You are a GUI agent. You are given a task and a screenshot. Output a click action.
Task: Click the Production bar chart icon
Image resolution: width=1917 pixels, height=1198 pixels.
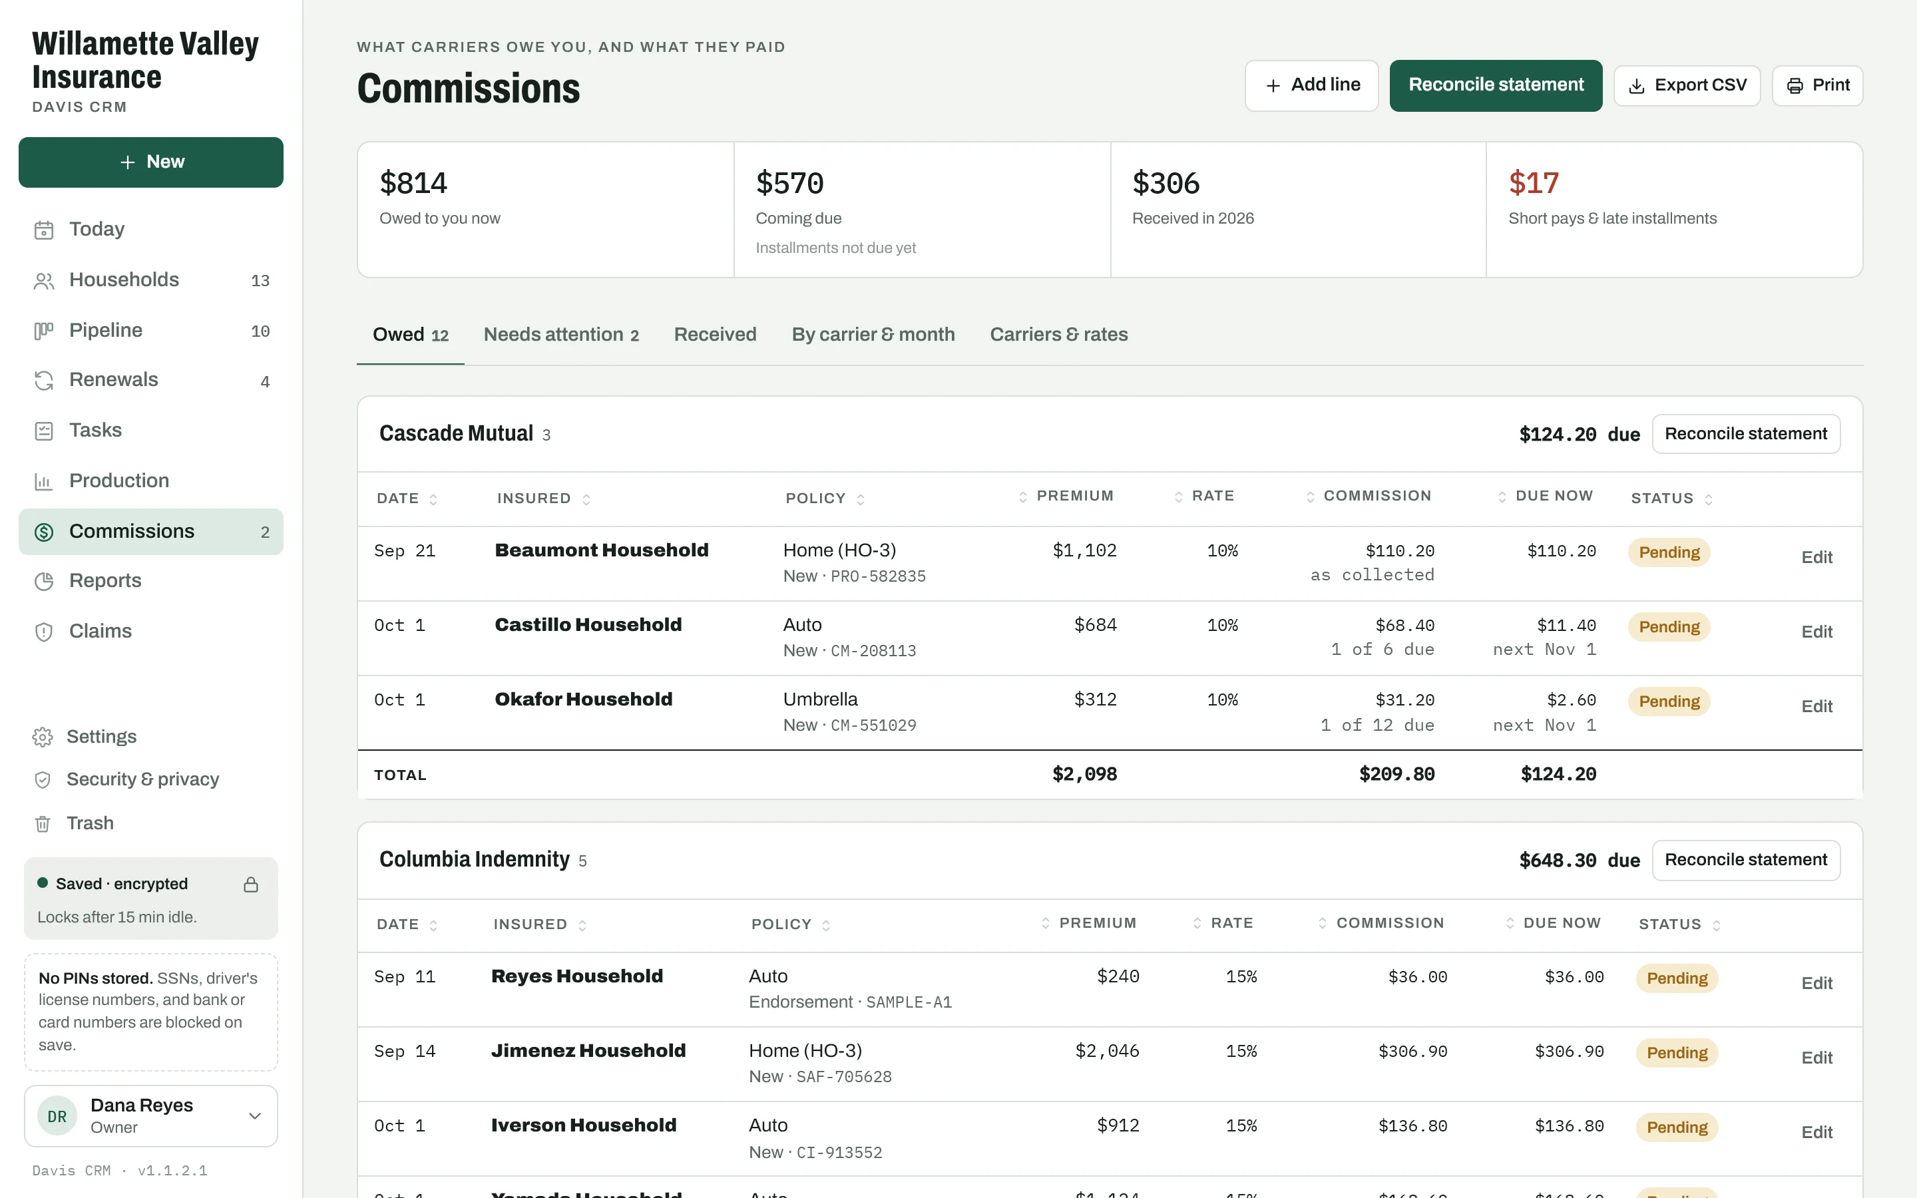[43, 481]
